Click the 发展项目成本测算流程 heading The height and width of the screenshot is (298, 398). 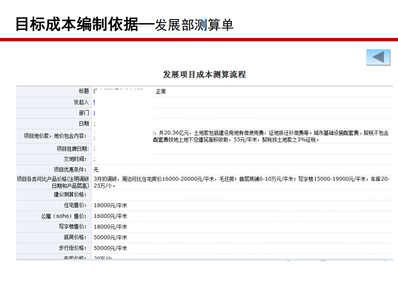click(204, 75)
